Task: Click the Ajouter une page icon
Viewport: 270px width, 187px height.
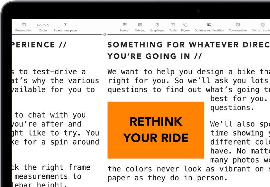Action: [65, 25]
